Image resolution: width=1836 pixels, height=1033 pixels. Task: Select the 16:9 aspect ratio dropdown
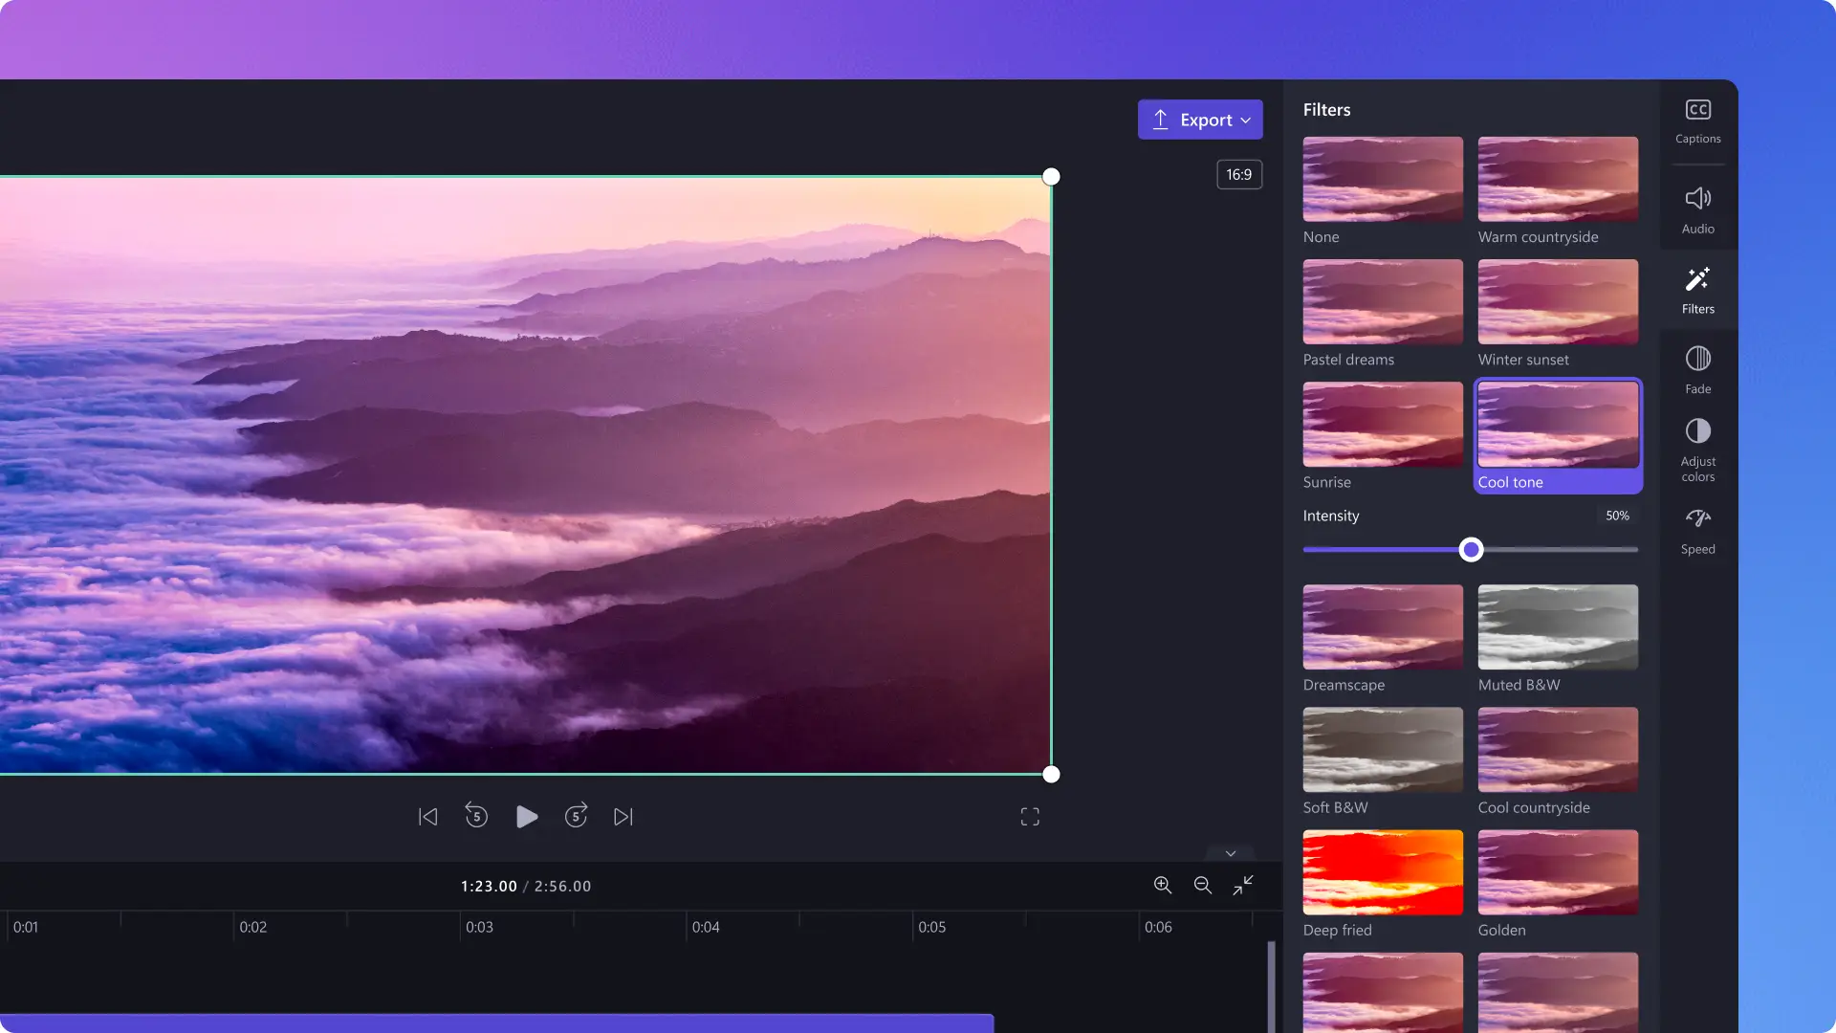pyautogui.click(x=1238, y=175)
